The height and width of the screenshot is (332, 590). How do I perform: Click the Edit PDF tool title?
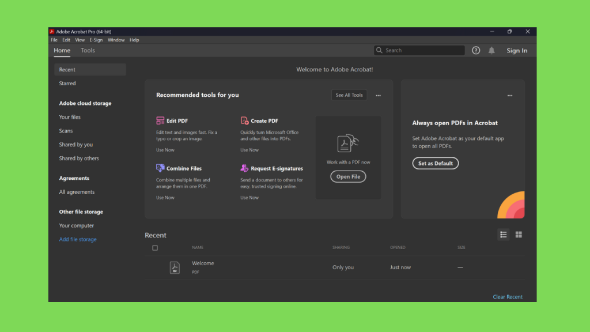tap(177, 121)
